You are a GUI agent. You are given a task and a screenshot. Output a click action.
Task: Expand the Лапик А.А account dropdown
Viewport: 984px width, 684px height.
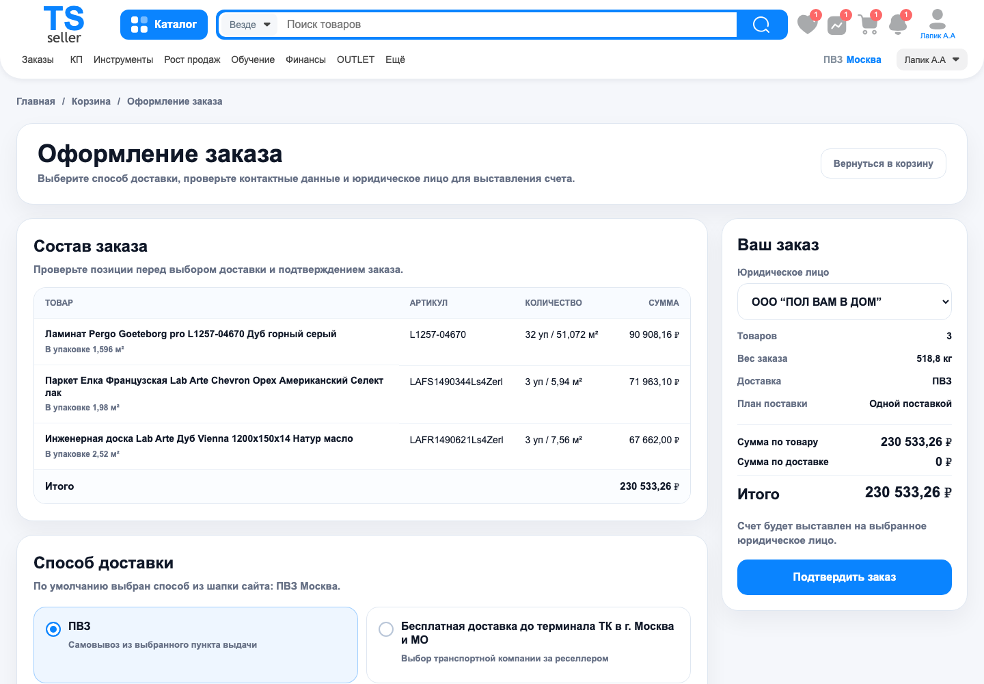(x=931, y=60)
